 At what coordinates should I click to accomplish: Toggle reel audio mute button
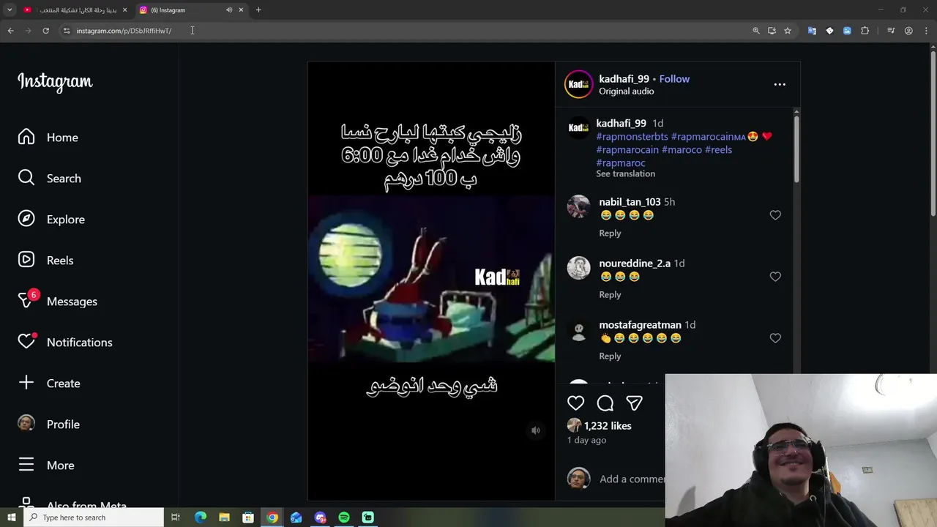pyautogui.click(x=536, y=430)
